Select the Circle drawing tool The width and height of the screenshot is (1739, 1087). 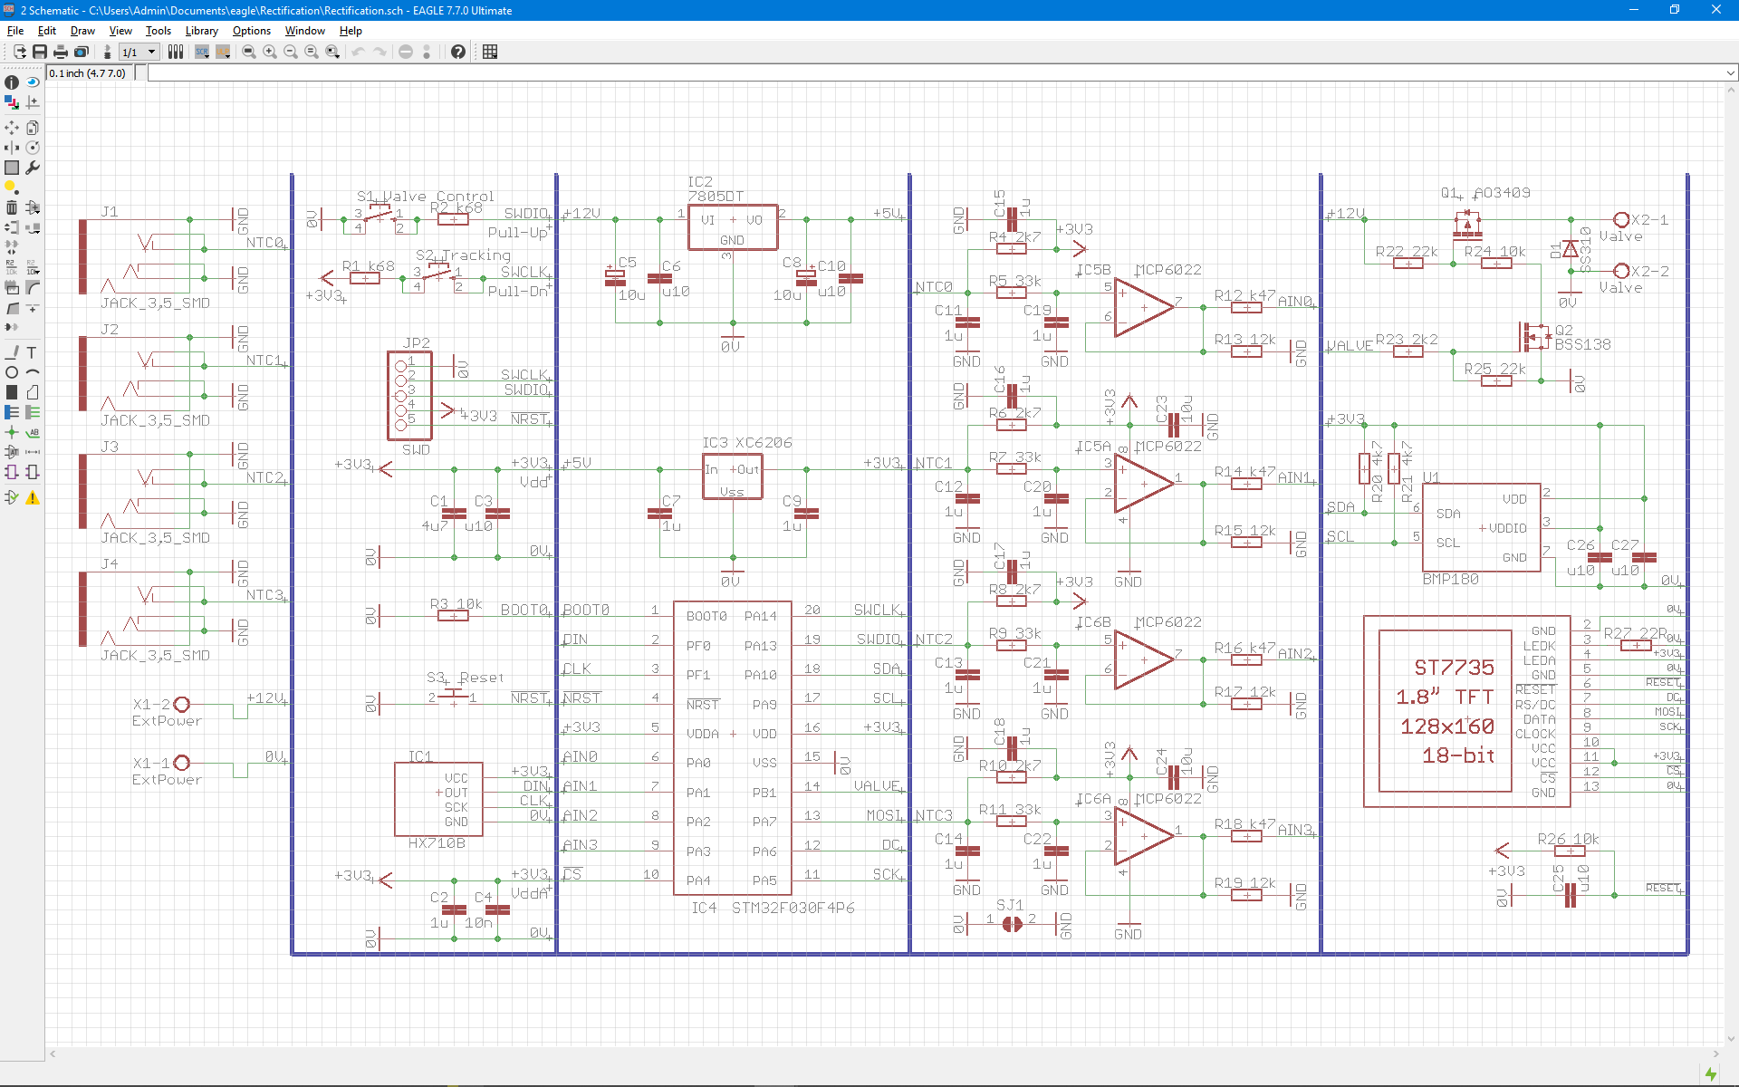[12, 372]
